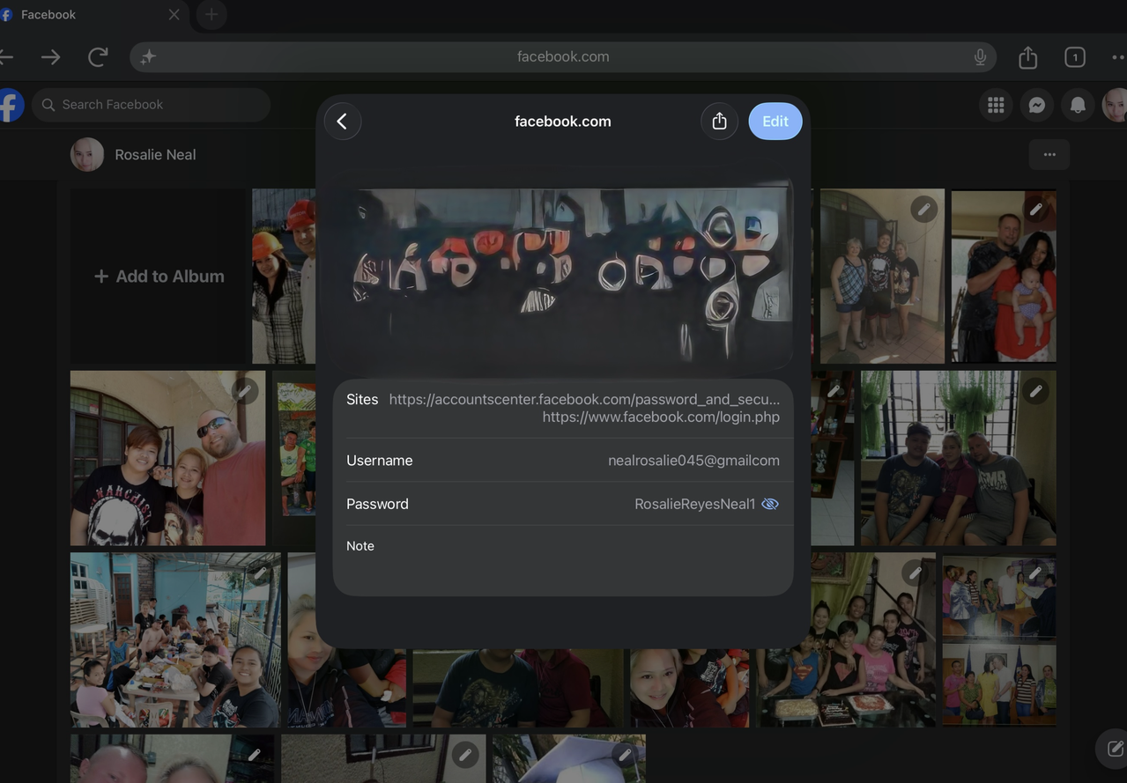Image resolution: width=1127 pixels, height=783 pixels.
Task: Reload the page with the refresh icon
Action: pyautogui.click(x=98, y=57)
